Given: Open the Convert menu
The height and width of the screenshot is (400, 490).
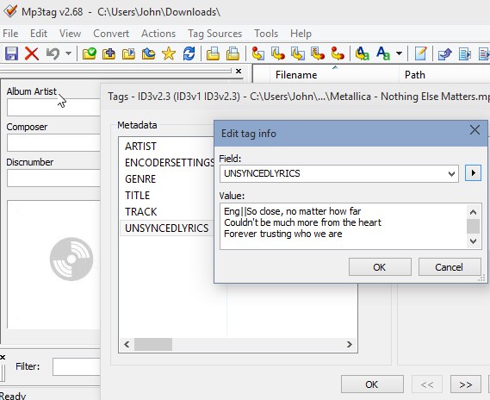Looking at the screenshot, I should click(x=111, y=34).
